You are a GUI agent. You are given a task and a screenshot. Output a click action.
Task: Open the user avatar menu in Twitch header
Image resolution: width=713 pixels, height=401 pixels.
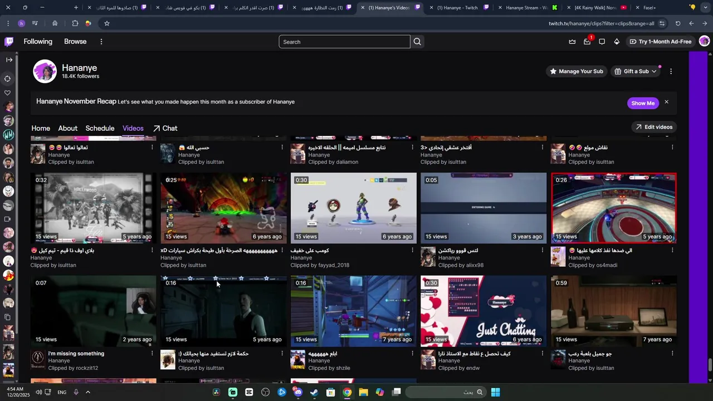(x=704, y=41)
